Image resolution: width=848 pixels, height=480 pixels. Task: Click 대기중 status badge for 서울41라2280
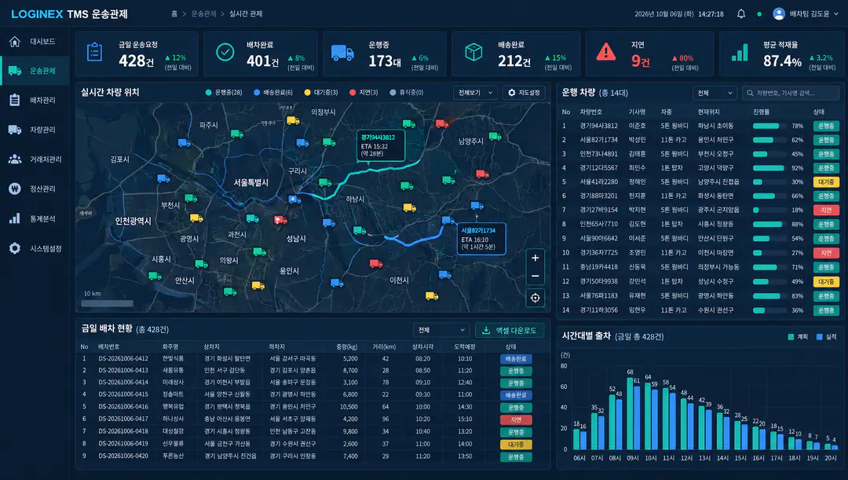tap(826, 181)
